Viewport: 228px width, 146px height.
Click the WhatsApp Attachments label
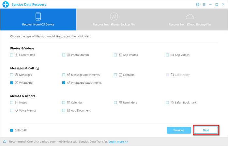[86, 83]
